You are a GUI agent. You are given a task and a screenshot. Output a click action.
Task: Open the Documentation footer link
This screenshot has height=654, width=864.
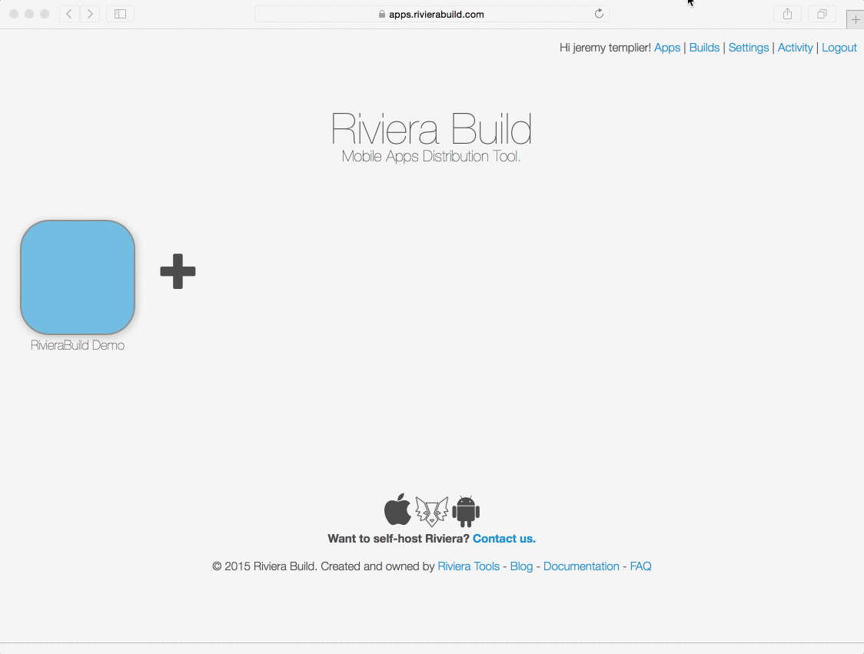[x=581, y=566]
